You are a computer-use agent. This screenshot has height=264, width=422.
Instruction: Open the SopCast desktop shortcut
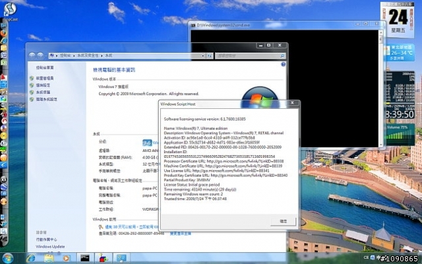[10, 11]
